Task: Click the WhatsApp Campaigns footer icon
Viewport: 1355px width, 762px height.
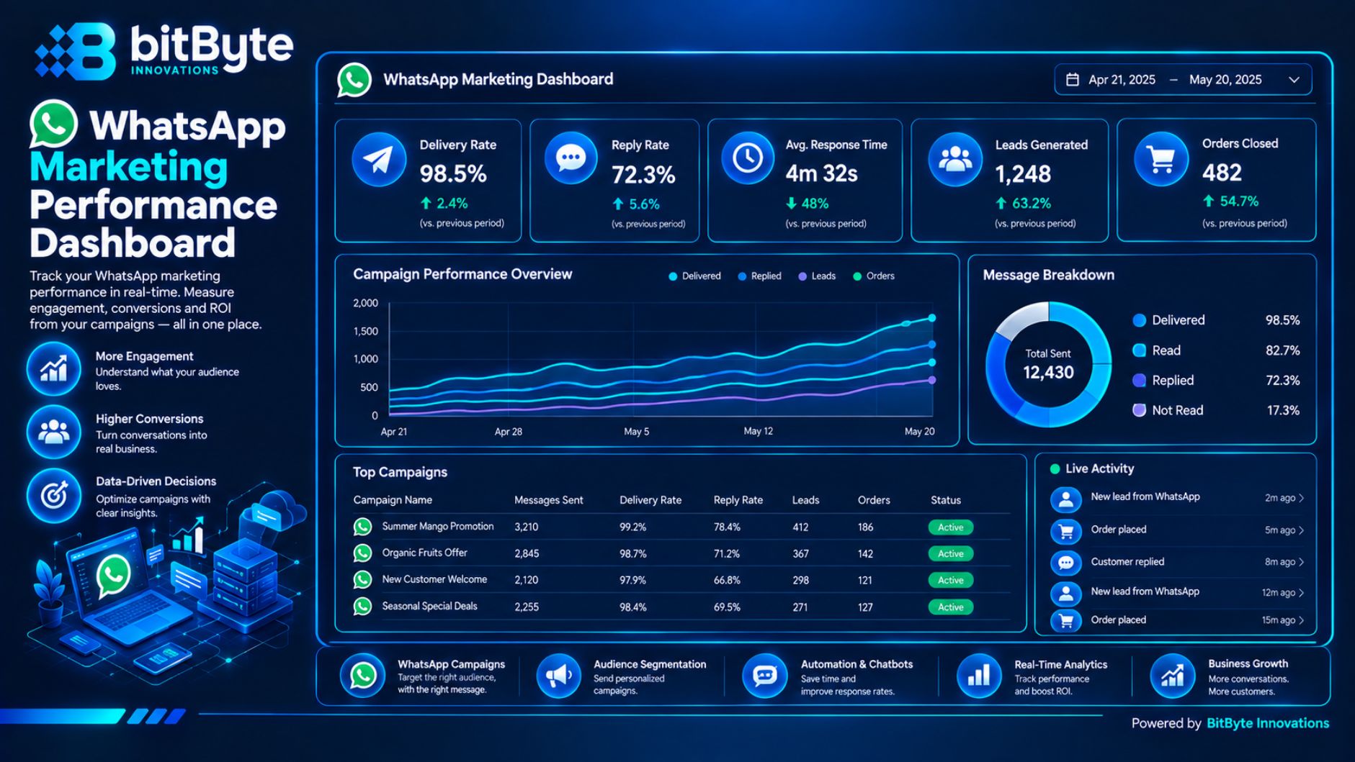Action: tap(362, 676)
